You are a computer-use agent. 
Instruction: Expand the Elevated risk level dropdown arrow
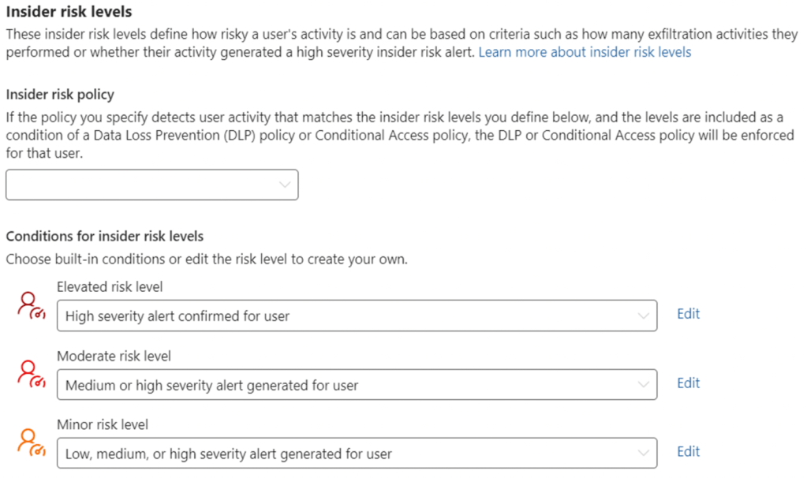pyautogui.click(x=644, y=316)
